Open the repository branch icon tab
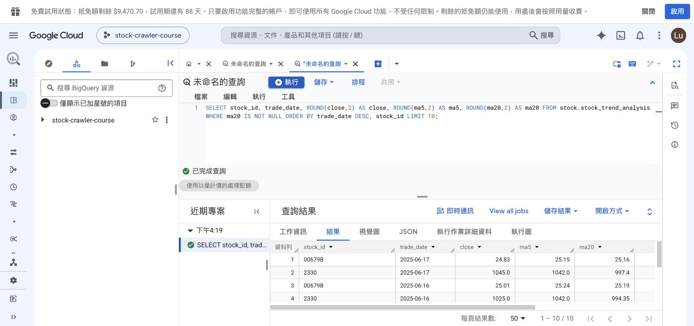Screen dimensions: 694x326 click(x=132, y=64)
